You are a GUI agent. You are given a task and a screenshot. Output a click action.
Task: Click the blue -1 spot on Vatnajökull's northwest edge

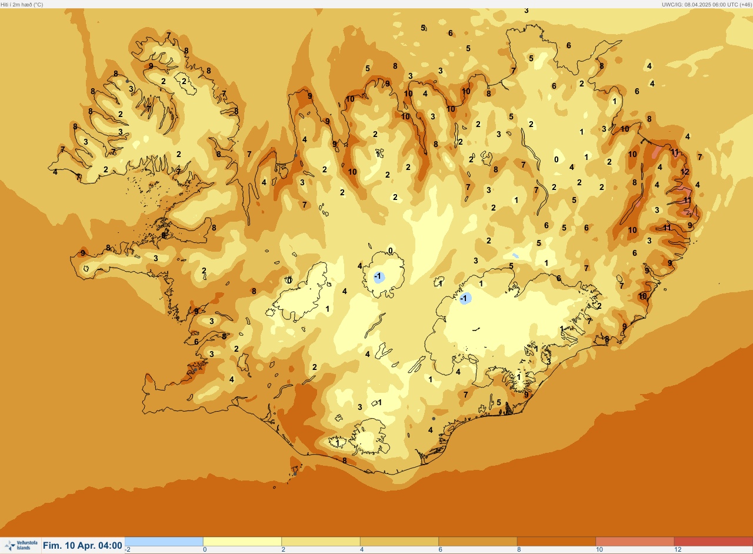tap(465, 299)
